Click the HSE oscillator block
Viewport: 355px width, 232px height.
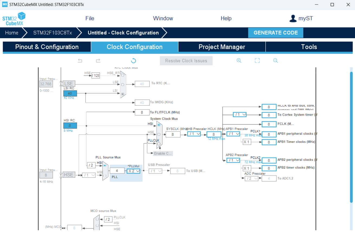click(x=69, y=175)
